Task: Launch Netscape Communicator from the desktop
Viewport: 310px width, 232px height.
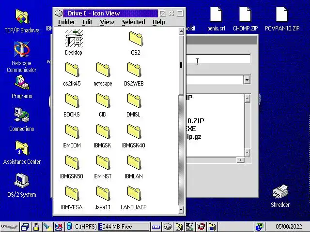Action: tap(22, 49)
